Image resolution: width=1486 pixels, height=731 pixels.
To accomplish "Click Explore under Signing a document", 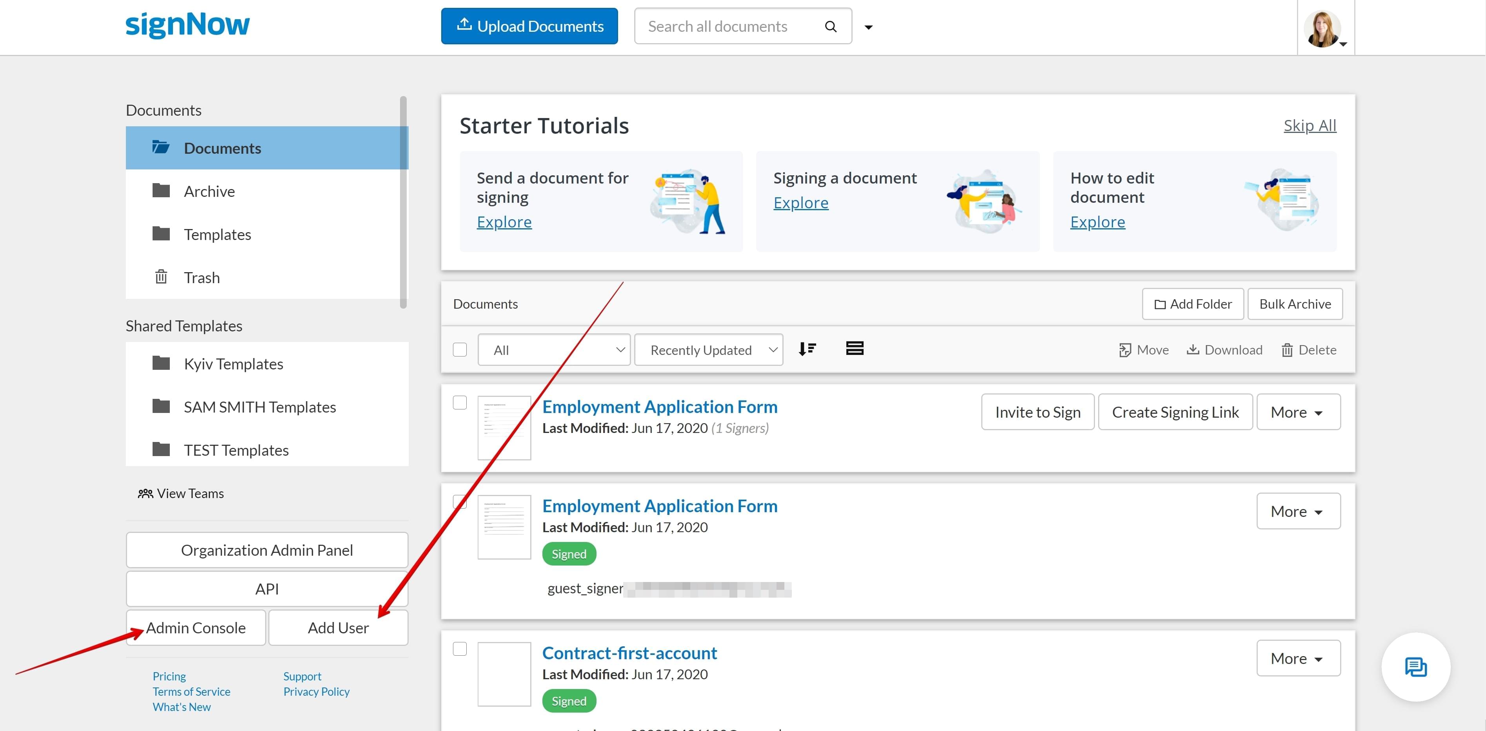I will click(x=801, y=202).
